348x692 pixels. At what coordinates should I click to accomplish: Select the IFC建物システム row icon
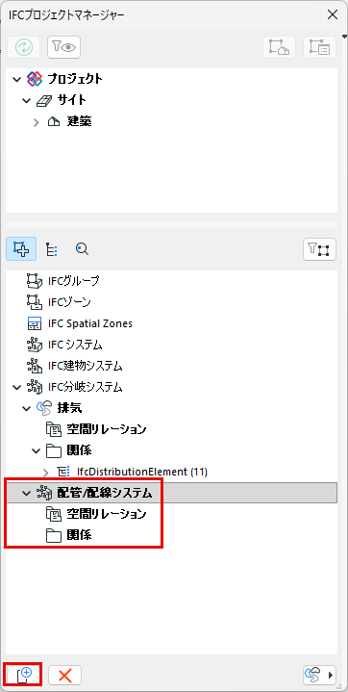(x=35, y=366)
